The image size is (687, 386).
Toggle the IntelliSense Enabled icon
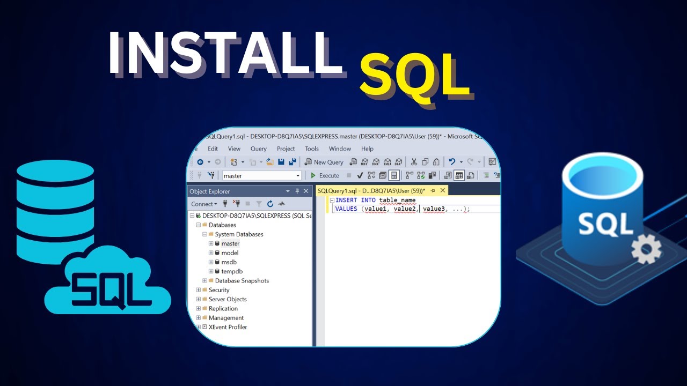tap(394, 175)
